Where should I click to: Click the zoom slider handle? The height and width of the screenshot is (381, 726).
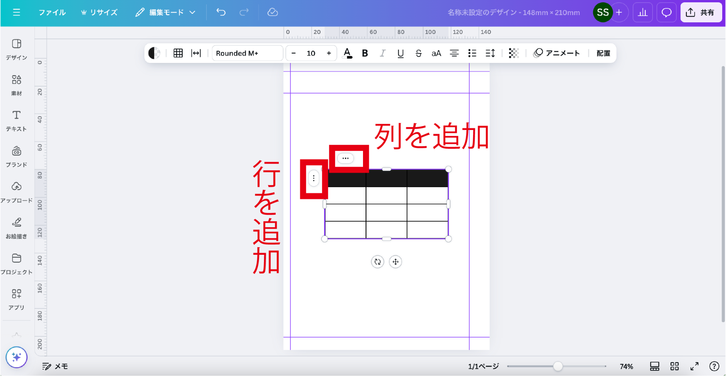click(x=558, y=366)
